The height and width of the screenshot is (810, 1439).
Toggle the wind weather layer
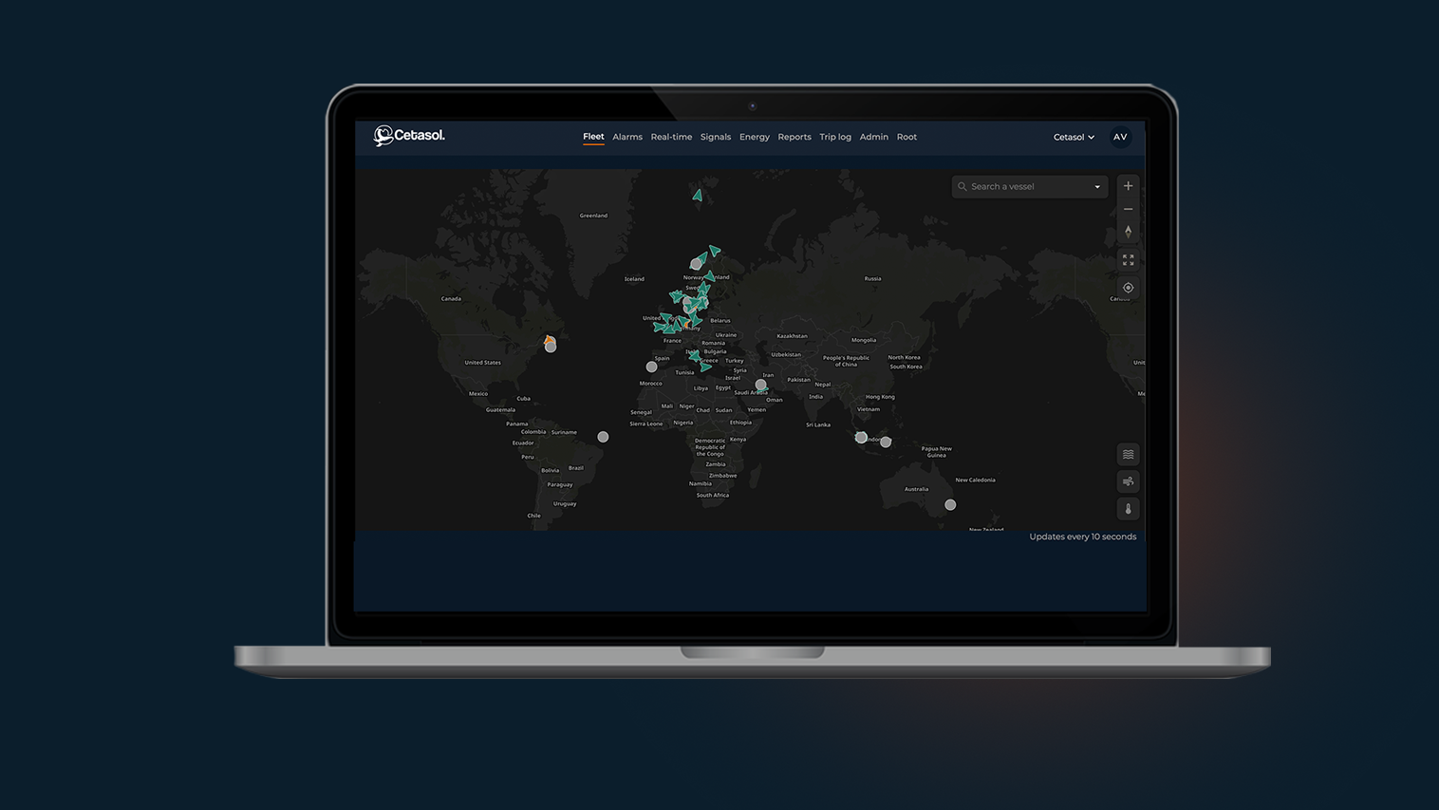coord(1128,481)
